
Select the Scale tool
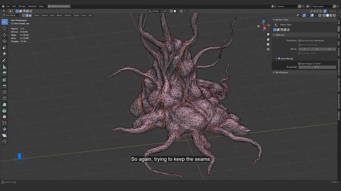point(5,47)
